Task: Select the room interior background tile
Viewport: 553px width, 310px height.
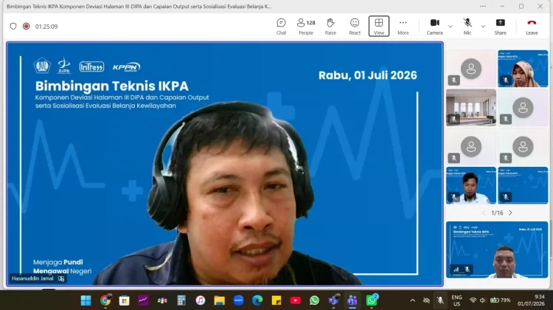Action: point(471,107)
